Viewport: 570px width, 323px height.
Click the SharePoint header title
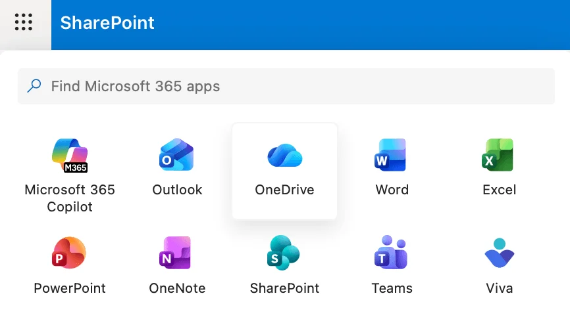pyautogui.click(x=107, y=22)
